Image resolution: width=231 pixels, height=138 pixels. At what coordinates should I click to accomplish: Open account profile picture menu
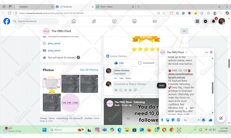(x=221, y=21)
